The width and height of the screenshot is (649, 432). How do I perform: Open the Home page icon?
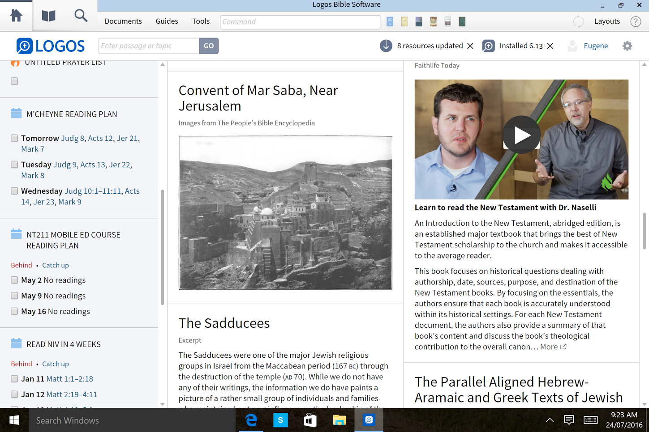(16, 16)
